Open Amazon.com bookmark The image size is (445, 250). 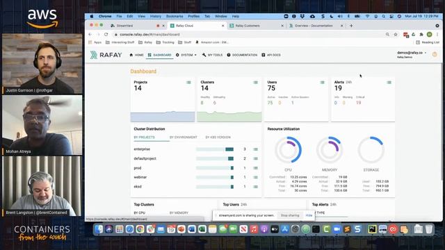pyautogui.click(x=211, y=42)
